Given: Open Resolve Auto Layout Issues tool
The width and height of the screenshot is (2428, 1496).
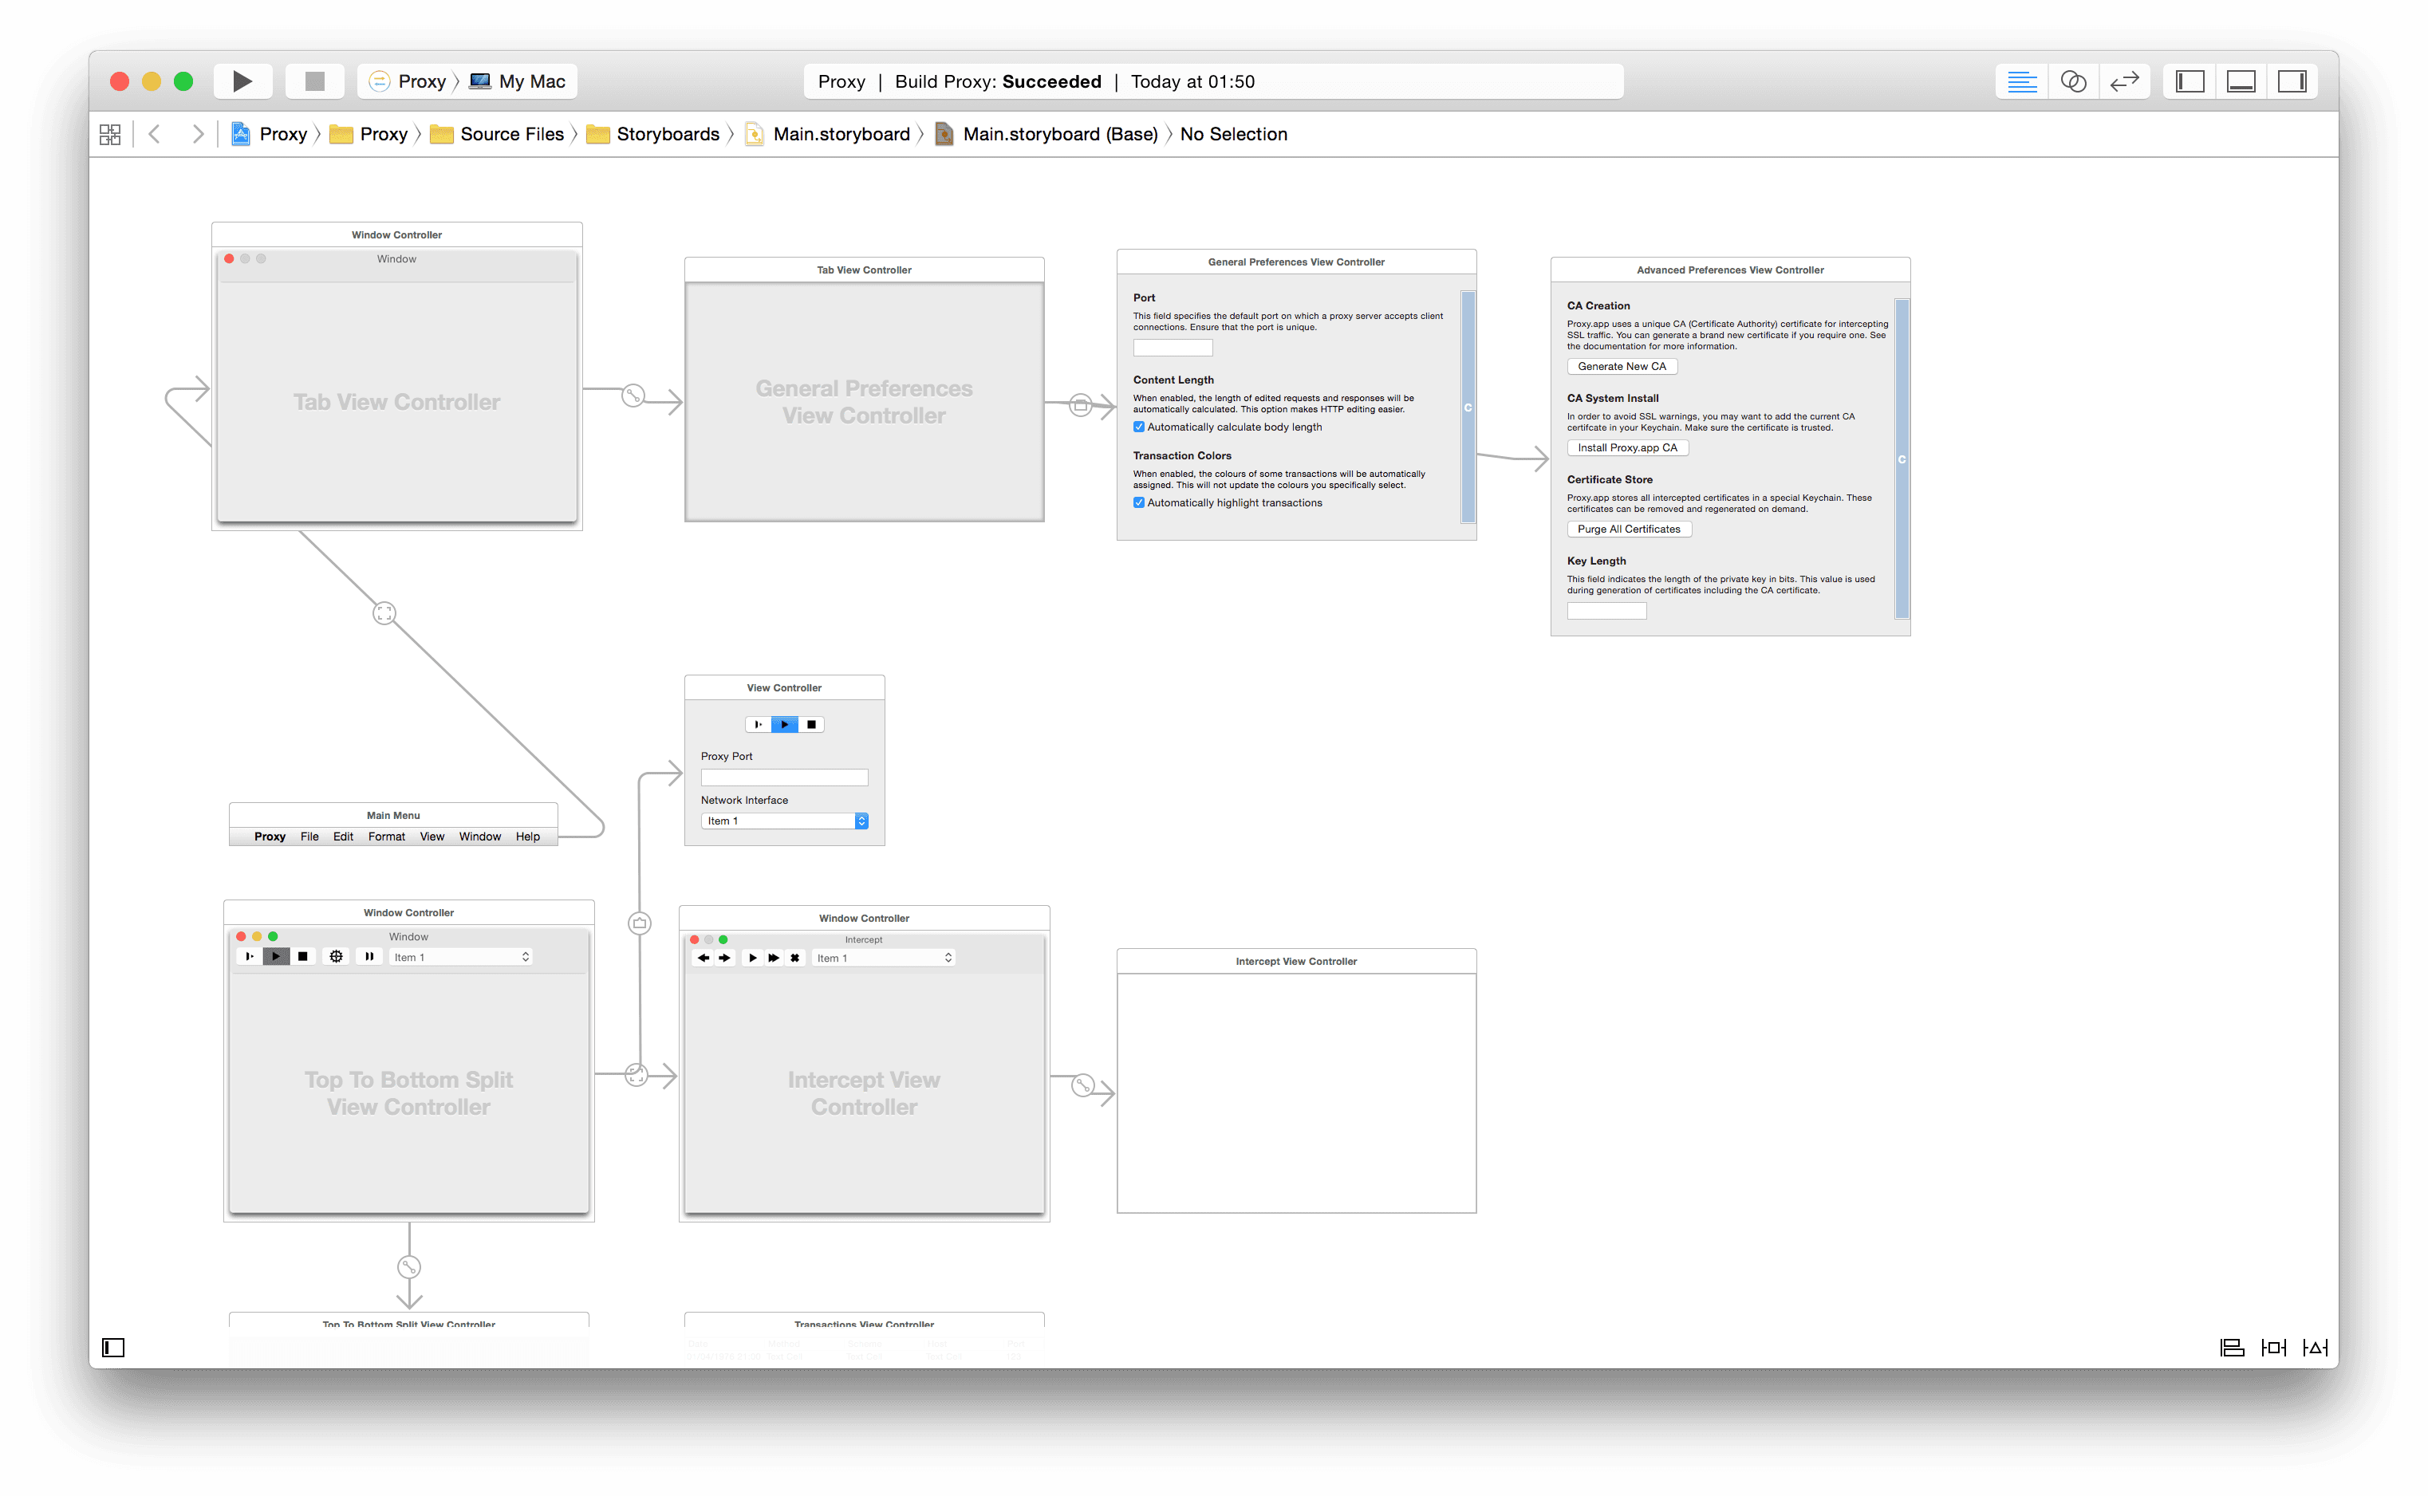Looking at the screenshot, I should [2316, 1348].
